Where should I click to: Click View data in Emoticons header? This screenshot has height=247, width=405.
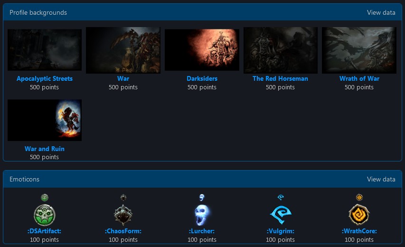[x=381, y=179]
